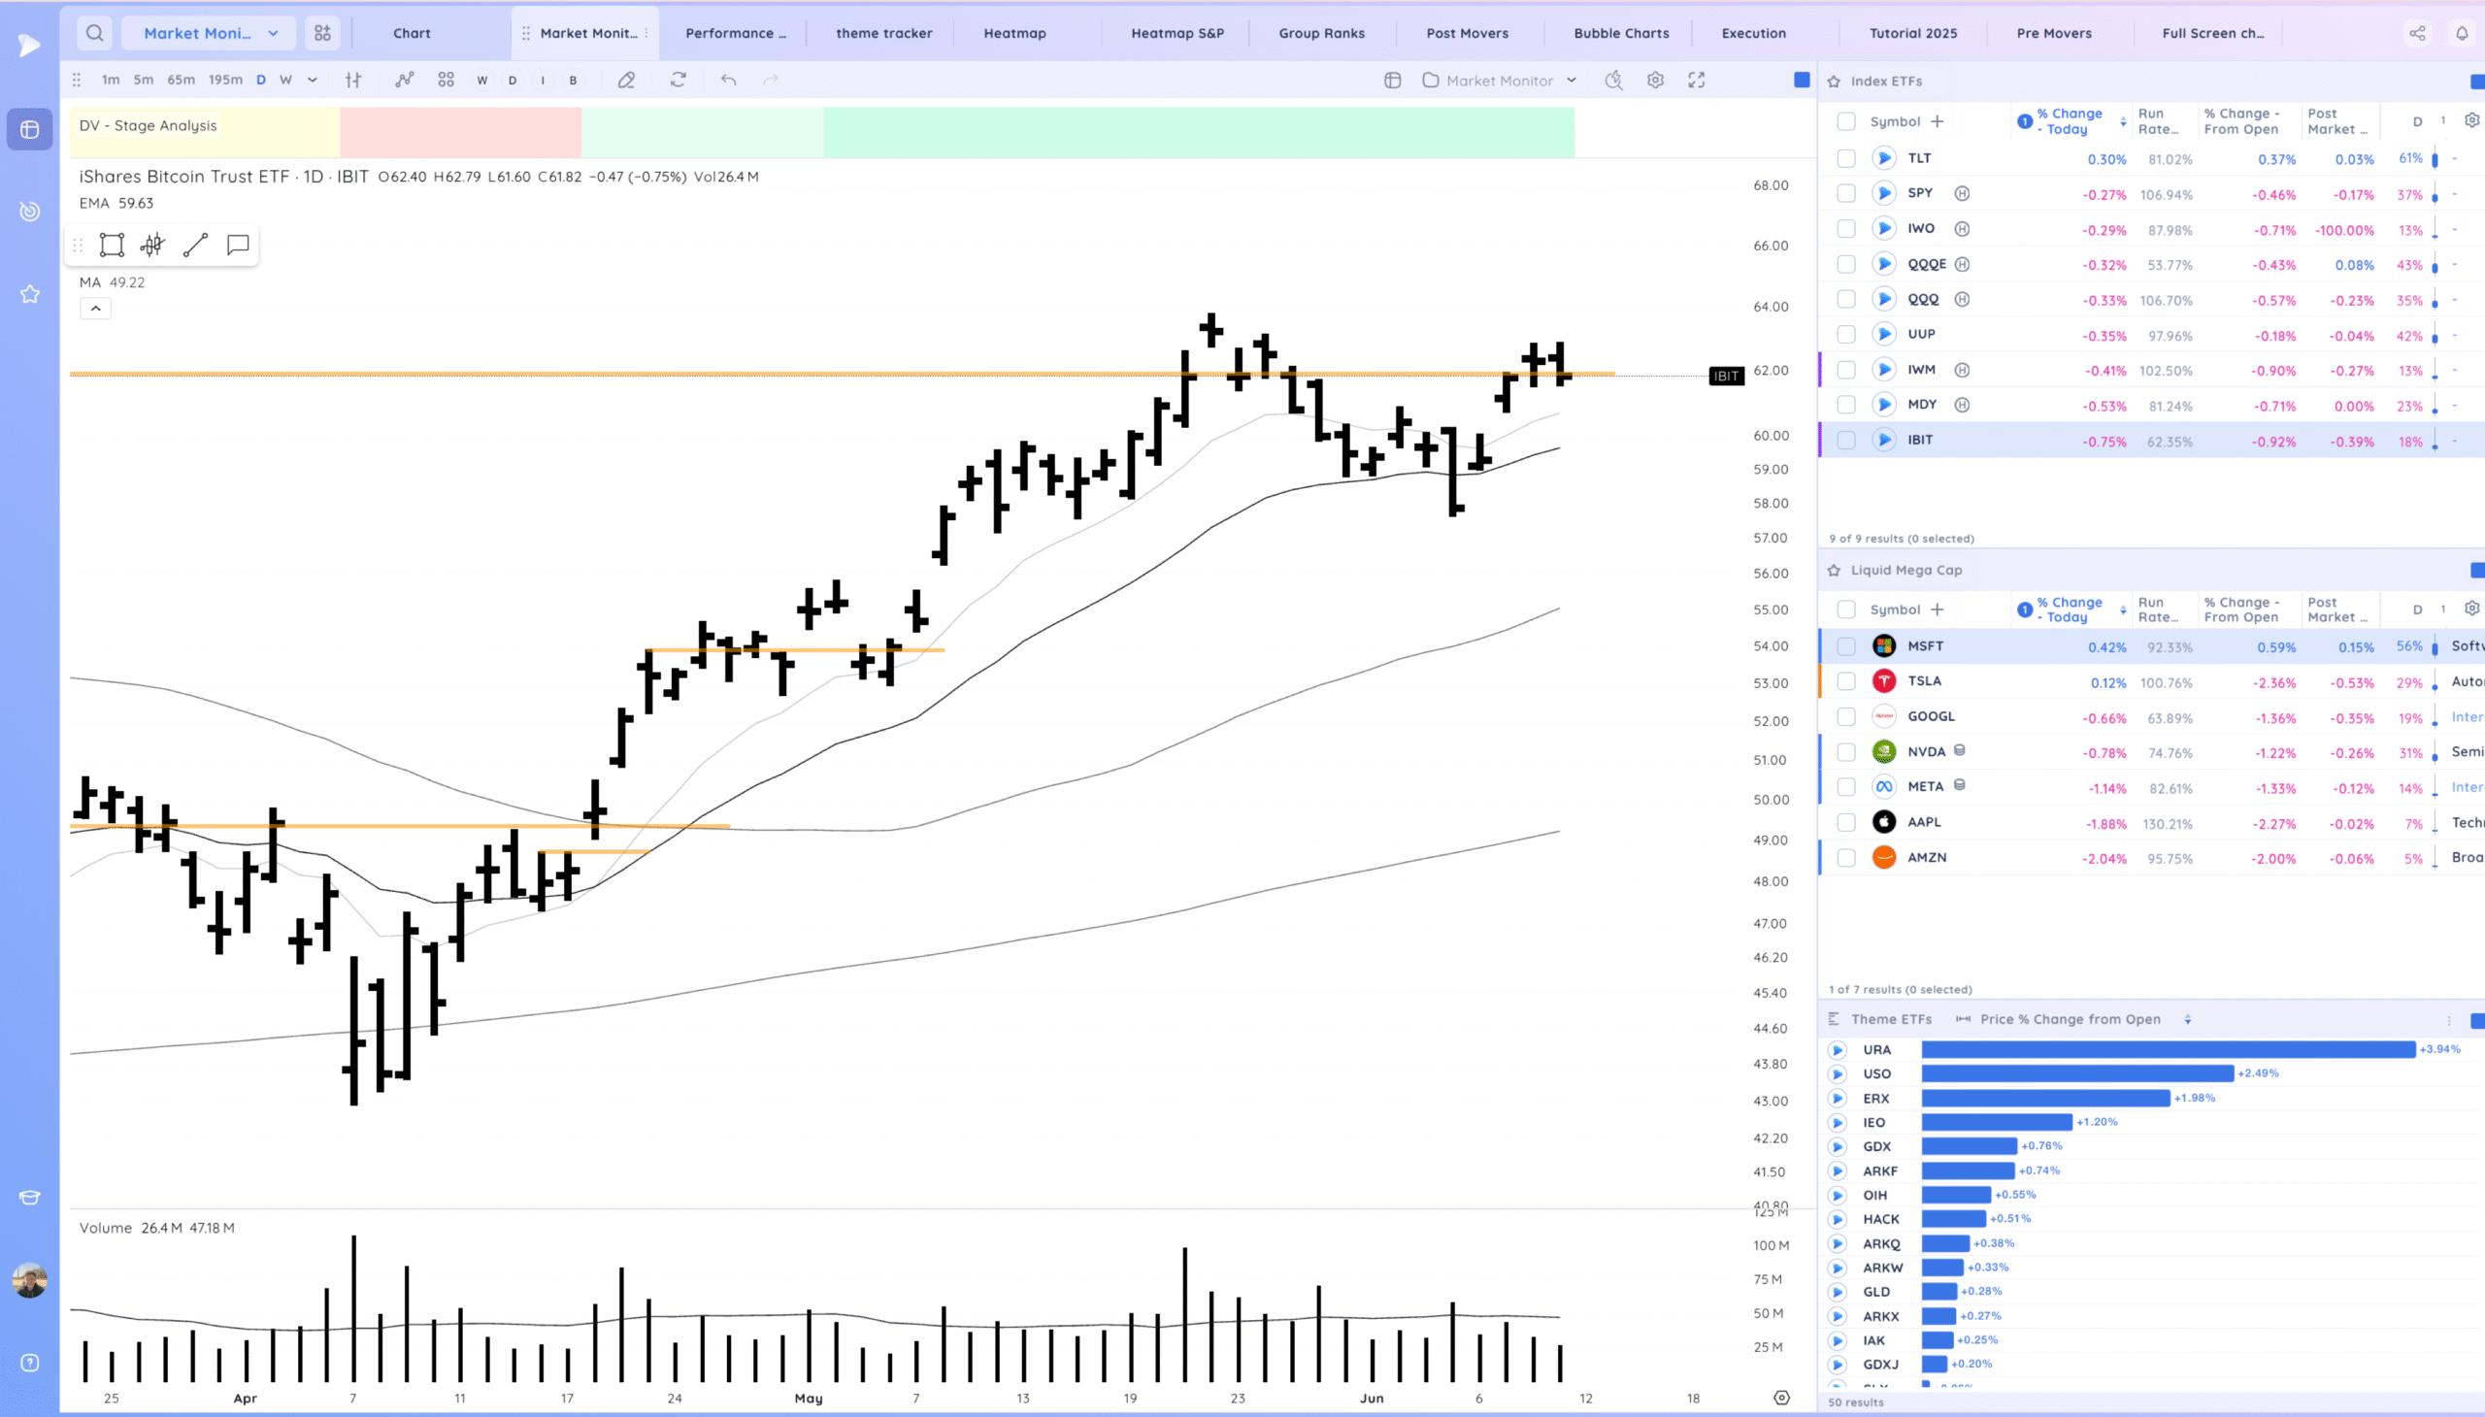
Task: Switch to the Heatmap S&P tab
Action: (x=1176, y=33)
